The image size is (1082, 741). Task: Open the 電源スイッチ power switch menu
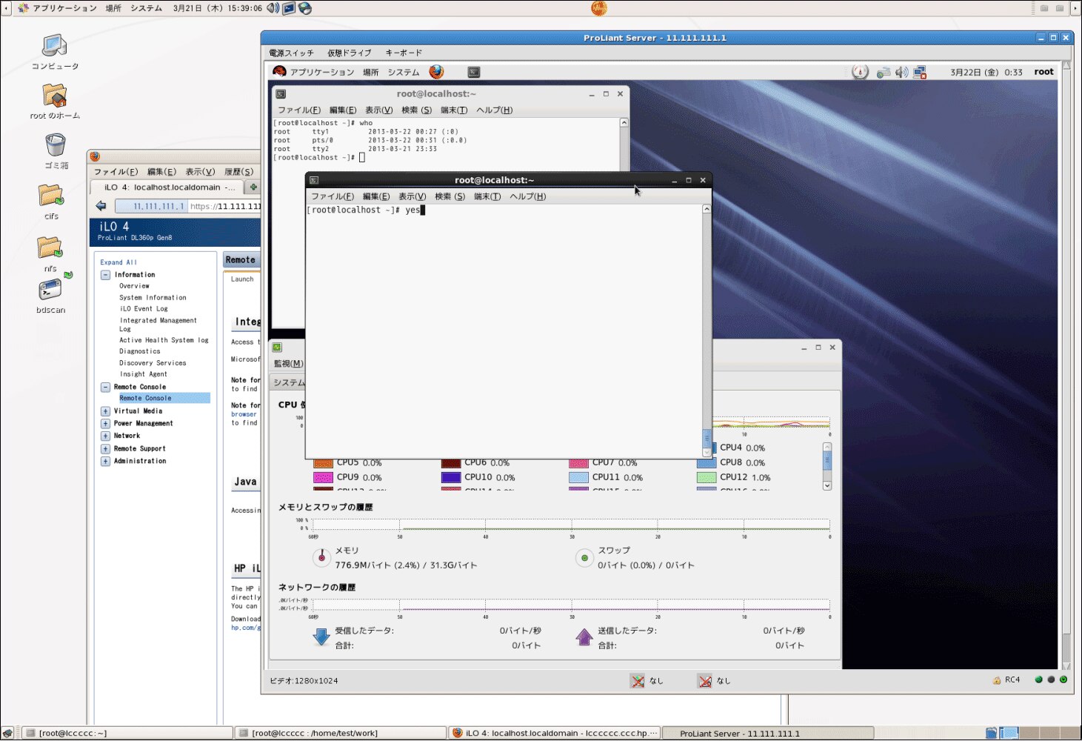291,53
